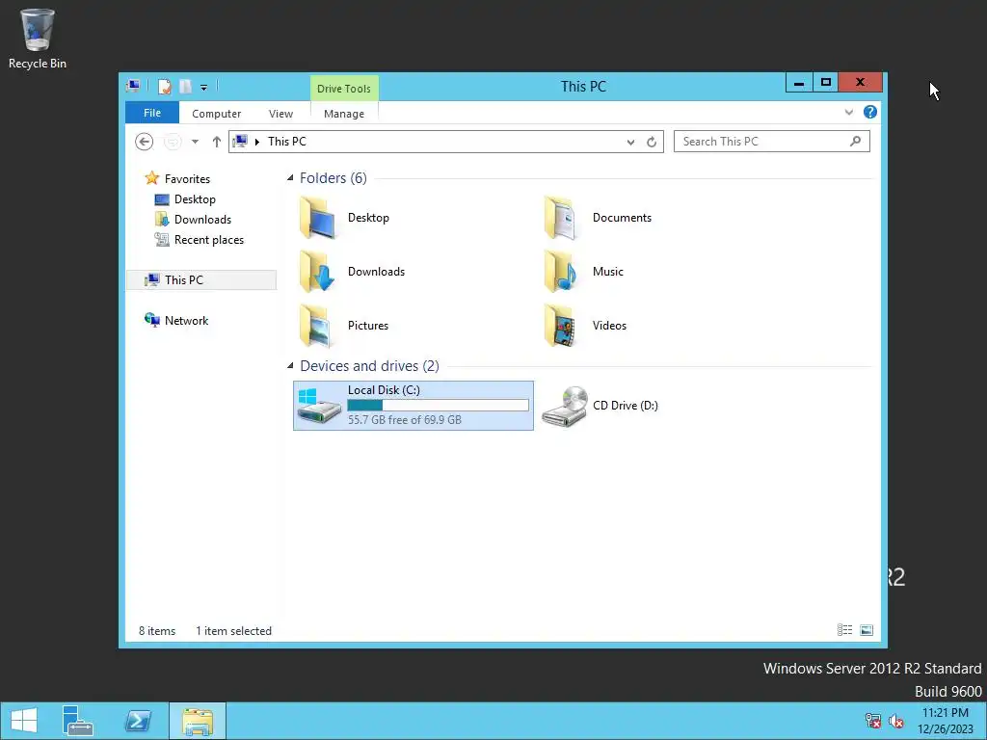The width and height of the screenshot is (987, 740).
Task: Refresh This PC view
Action: pyautogui.click(x=652, y=142)
